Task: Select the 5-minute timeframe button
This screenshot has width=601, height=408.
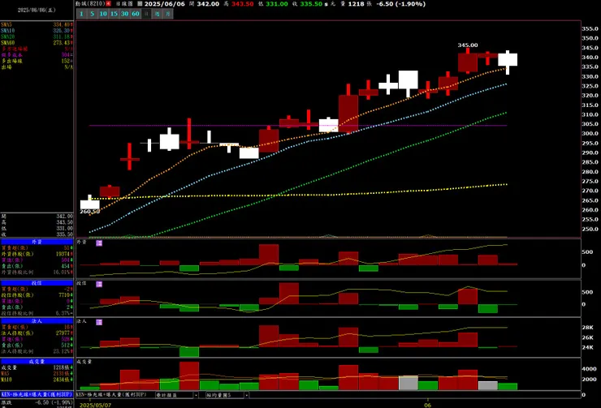Action: click(x=93, y=14)
